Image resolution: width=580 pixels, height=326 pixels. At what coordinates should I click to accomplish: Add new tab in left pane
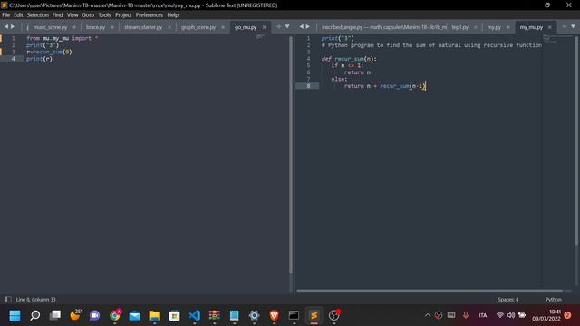[x=278, y=26]
